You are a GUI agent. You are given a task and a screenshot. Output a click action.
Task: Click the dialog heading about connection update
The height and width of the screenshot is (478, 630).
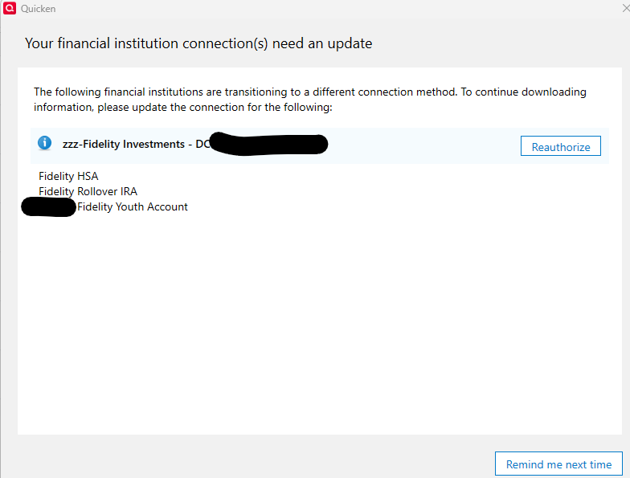(x=198, y=43)
